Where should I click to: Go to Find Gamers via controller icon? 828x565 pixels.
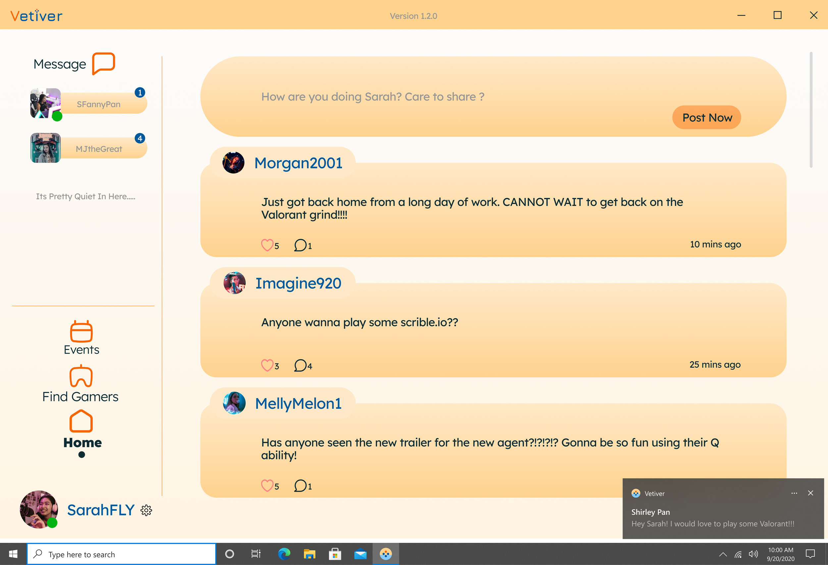click(81, 376)
